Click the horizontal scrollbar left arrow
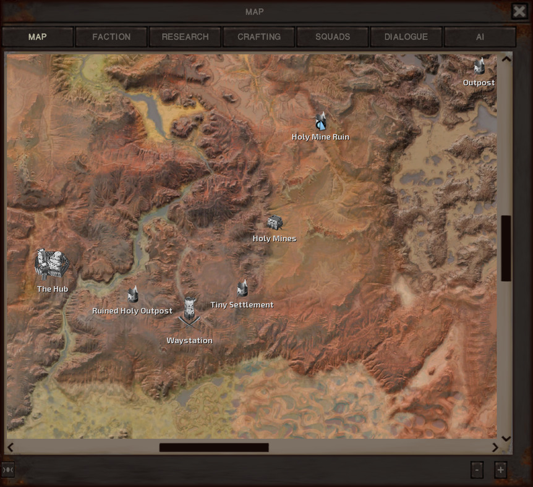533x487 pixels. tap(11, 447)
